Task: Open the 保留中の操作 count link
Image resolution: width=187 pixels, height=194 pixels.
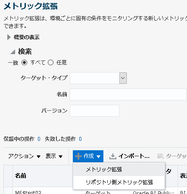Action: (x=39, y=139)
